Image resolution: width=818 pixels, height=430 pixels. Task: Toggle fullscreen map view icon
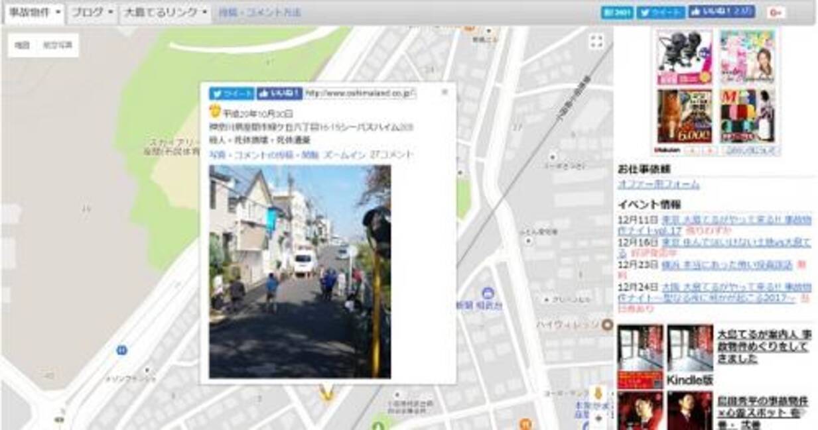[x=596, y=42]
